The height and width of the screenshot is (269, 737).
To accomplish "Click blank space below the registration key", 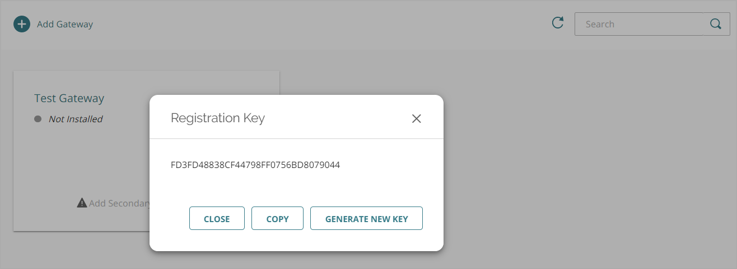I will [296, 187].
